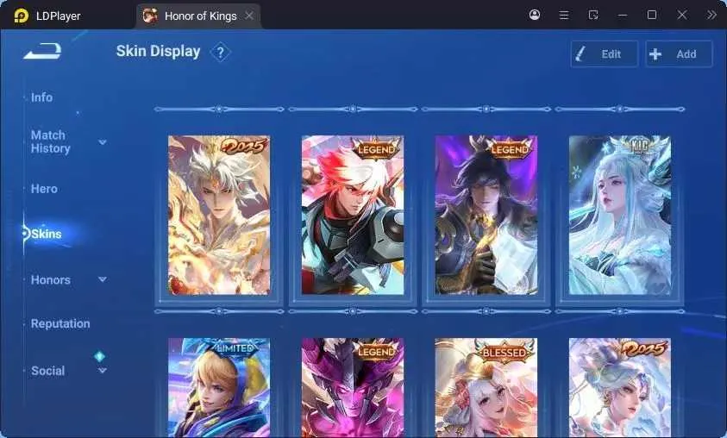
Task: Open the LDPlayer hamburger menu
Action: coord(564,16)
